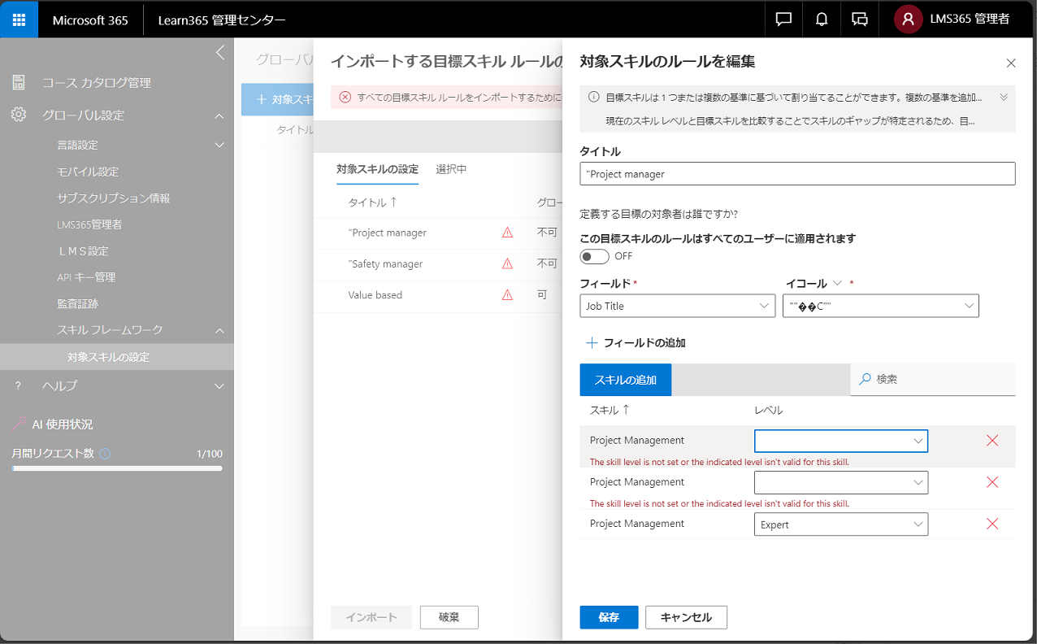Click the info icon beside 月間リクエスト数
Viewport: 1037px width, 644px height.
(104, 454)
